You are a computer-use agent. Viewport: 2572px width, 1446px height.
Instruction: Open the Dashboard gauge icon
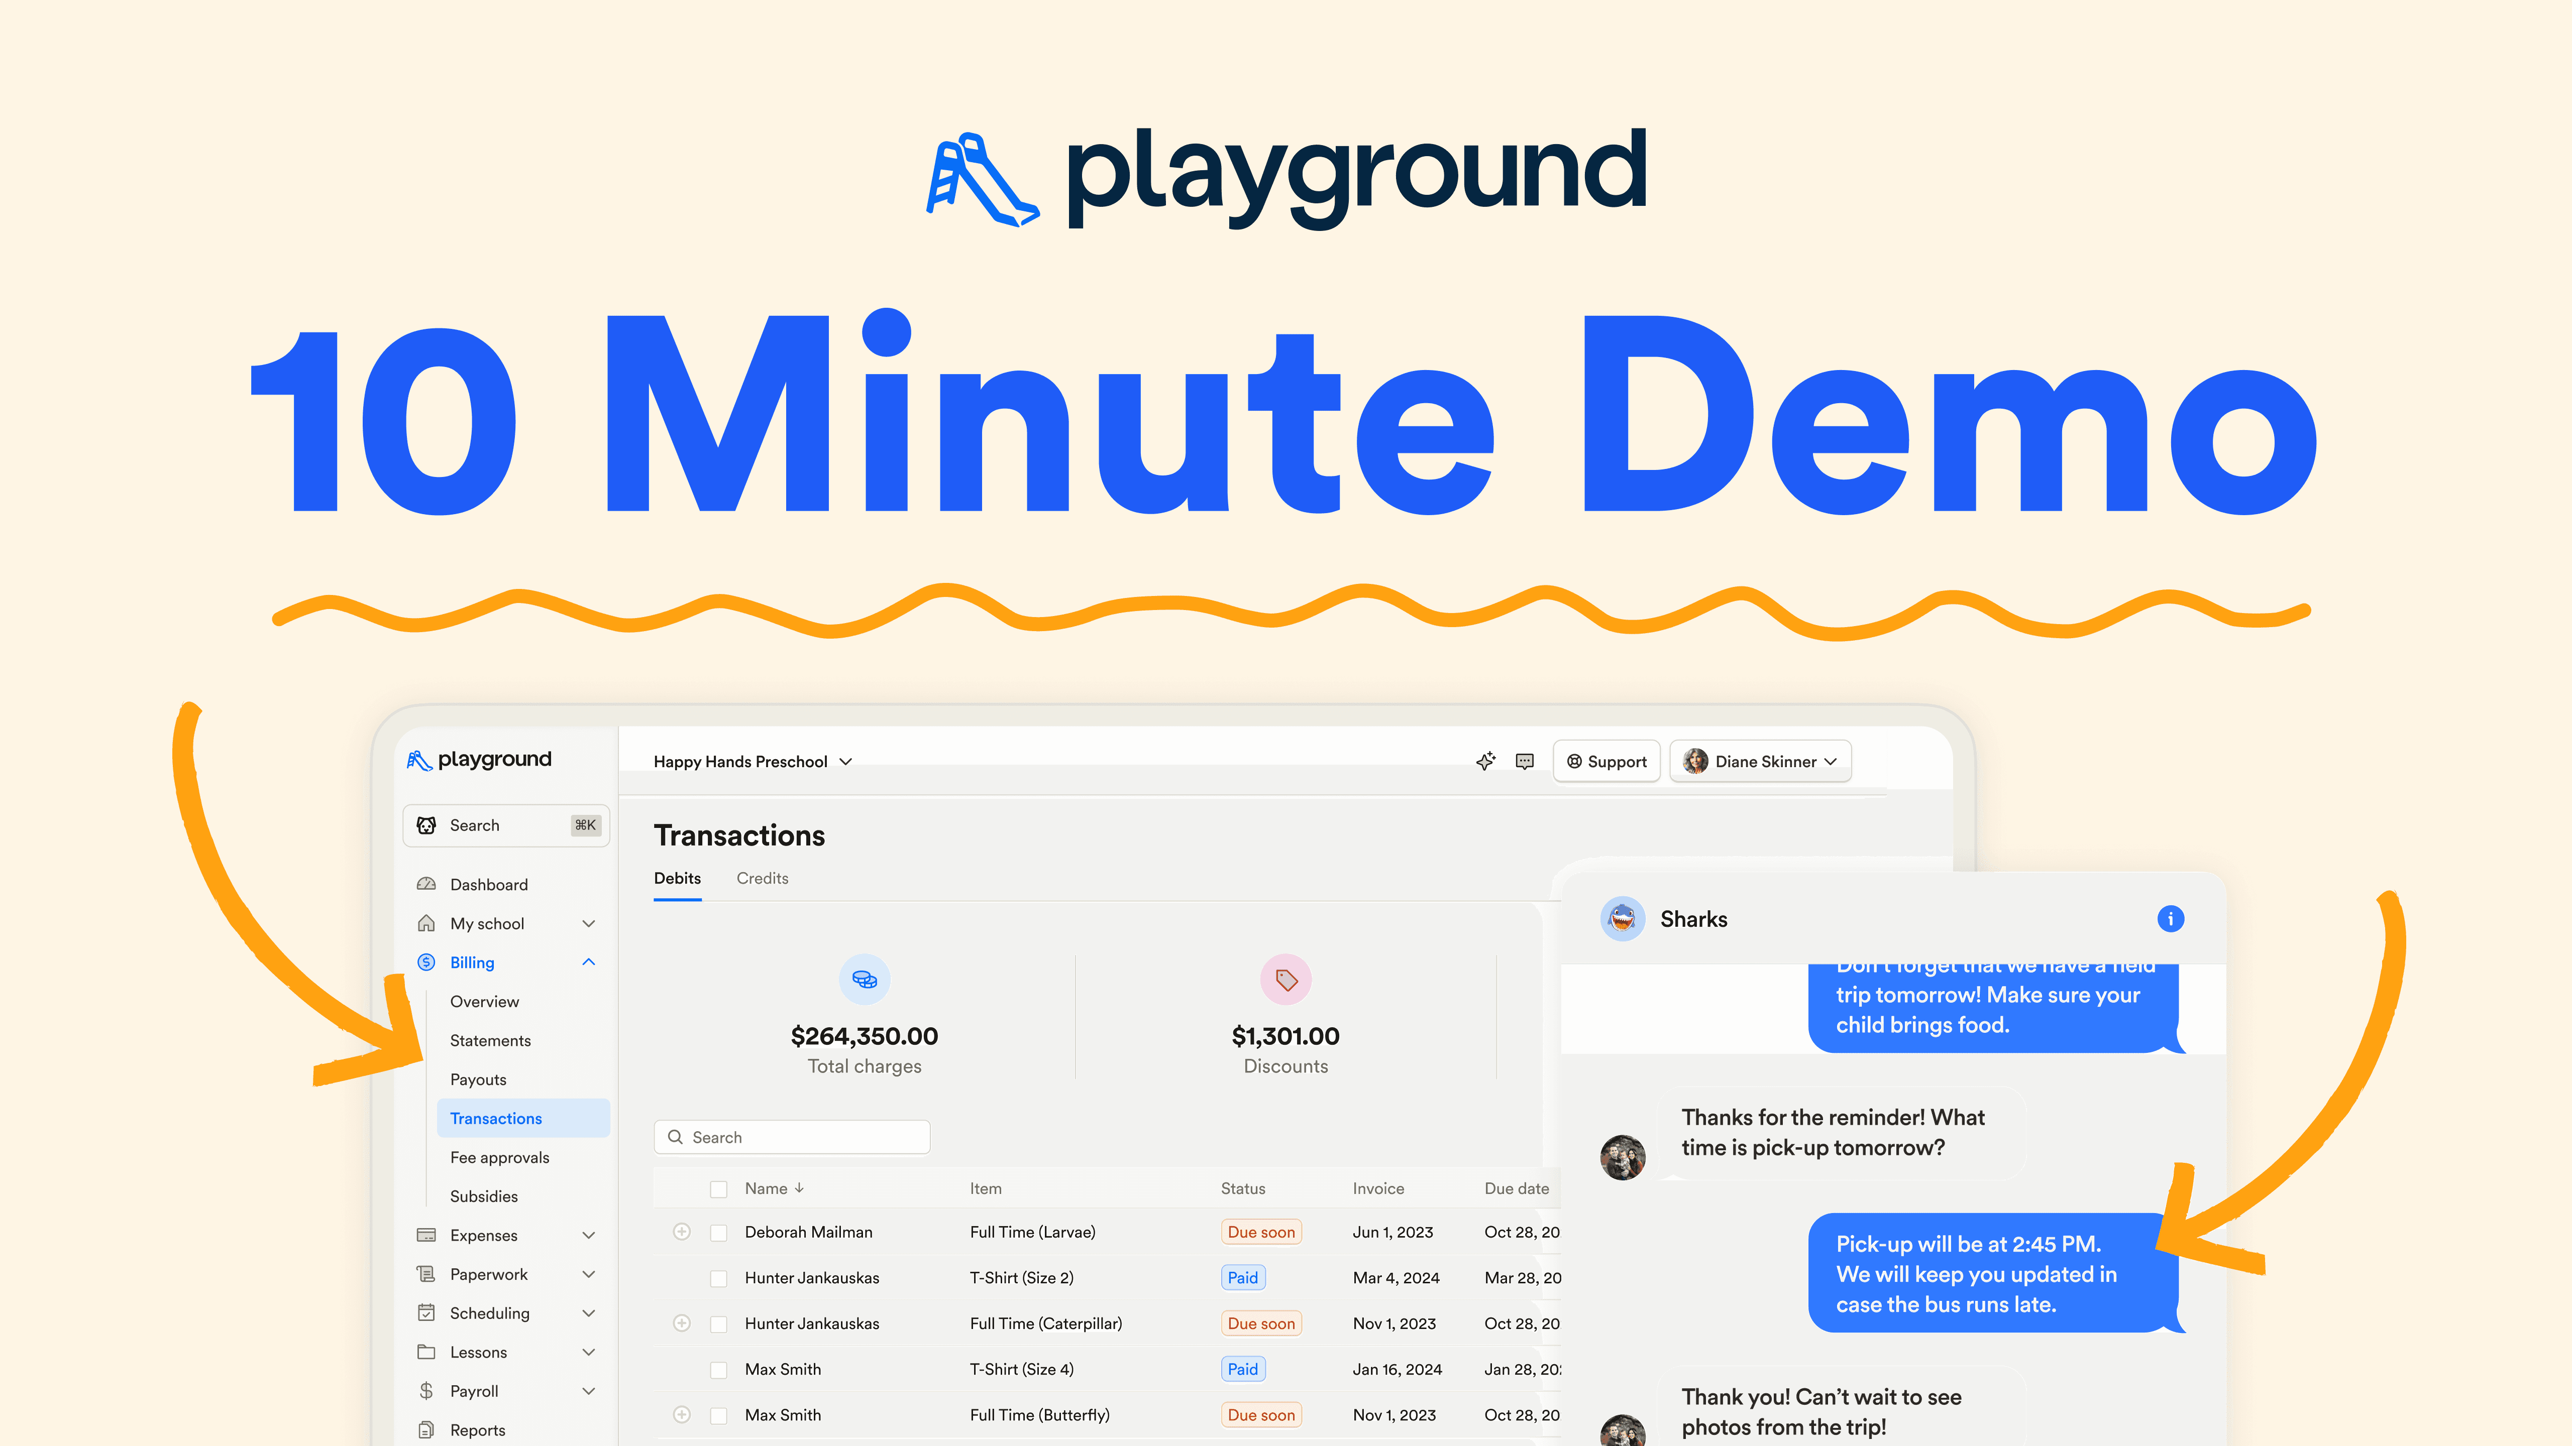click(426, 884)
